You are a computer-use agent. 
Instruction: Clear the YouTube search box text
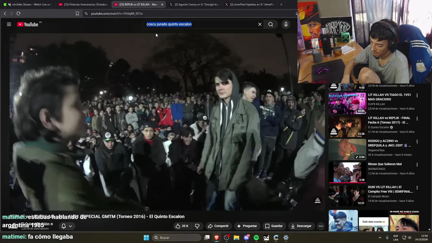[x=260, y=24]
